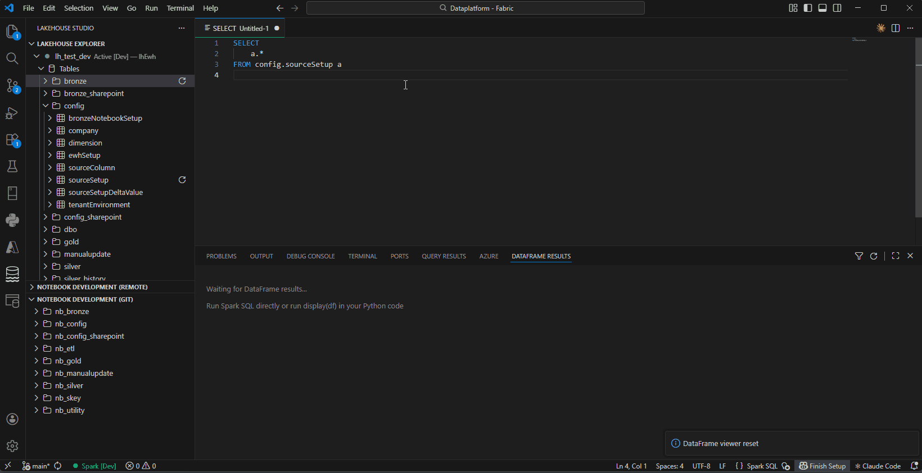Viewport: 922px width, 473px height.
Task: Open the Terminal menu
Action: [180, 8]
